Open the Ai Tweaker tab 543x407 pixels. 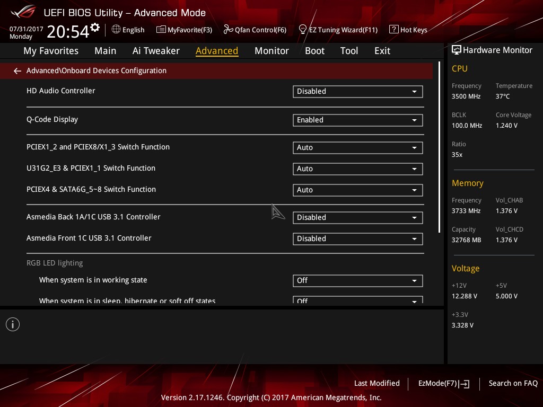tap(156, 51)
